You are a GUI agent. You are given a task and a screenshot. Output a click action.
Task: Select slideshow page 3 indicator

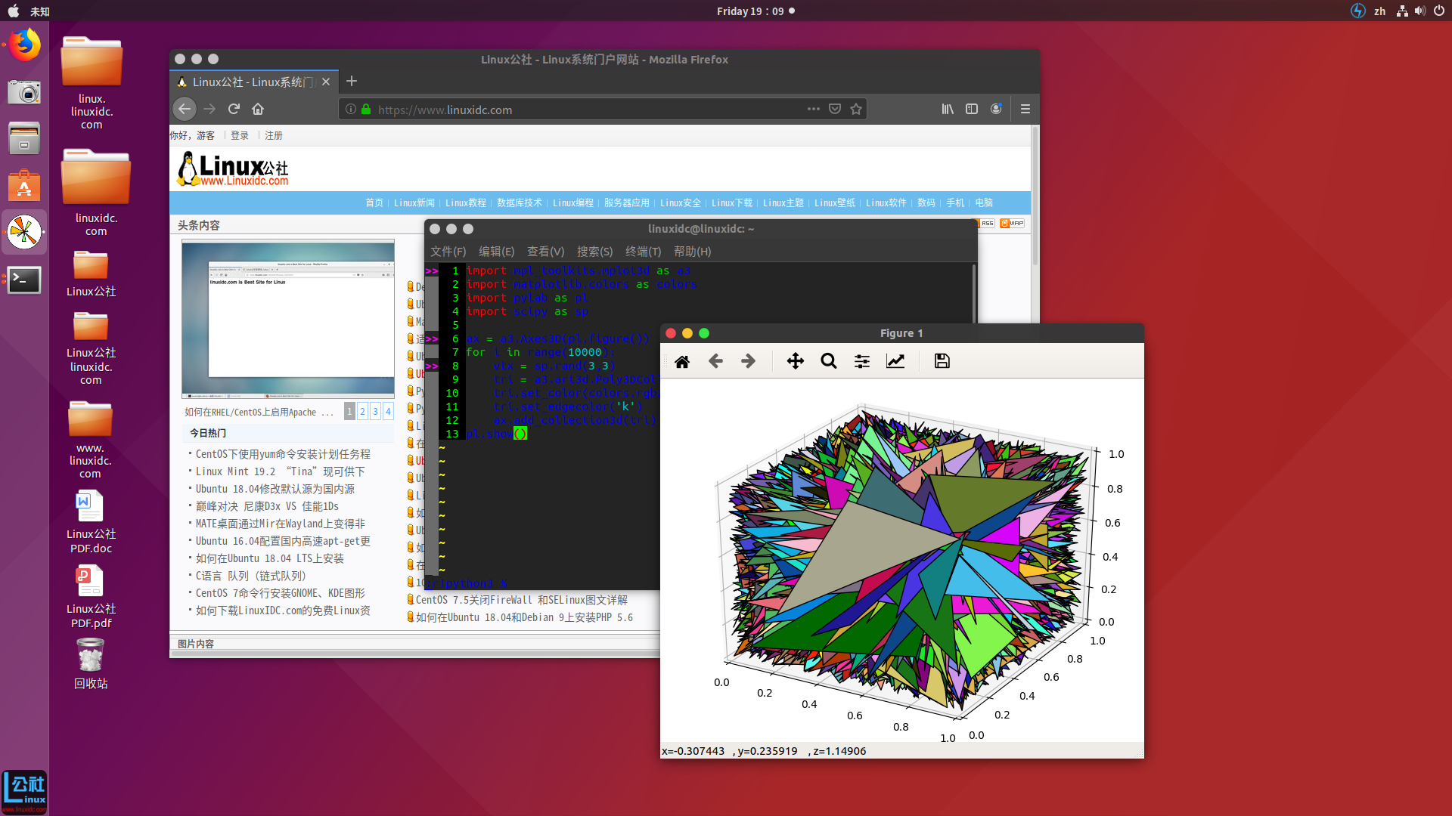click(x=375, y=411)
